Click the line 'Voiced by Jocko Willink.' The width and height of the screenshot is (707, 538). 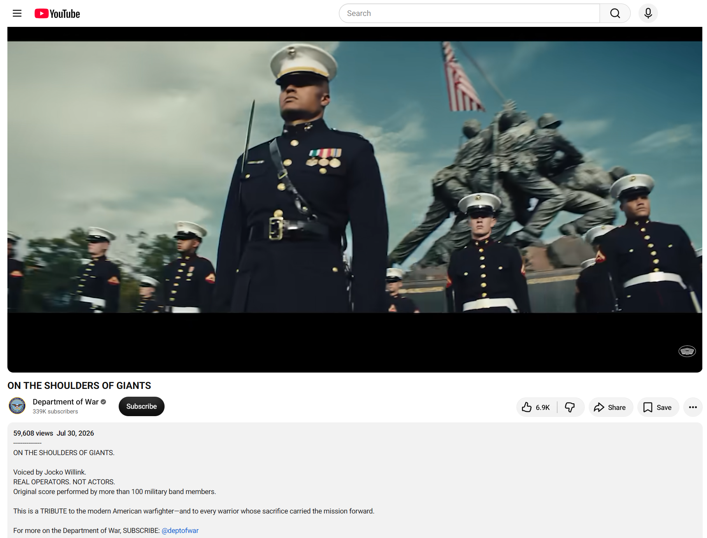pyautogui.click(x=50, y=472)
